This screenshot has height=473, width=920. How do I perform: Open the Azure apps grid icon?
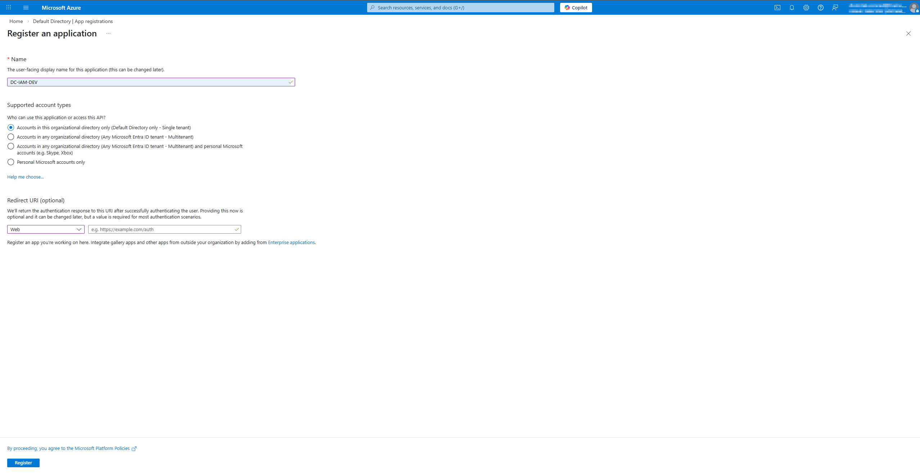pyautogui.click(x=9, y=7)
